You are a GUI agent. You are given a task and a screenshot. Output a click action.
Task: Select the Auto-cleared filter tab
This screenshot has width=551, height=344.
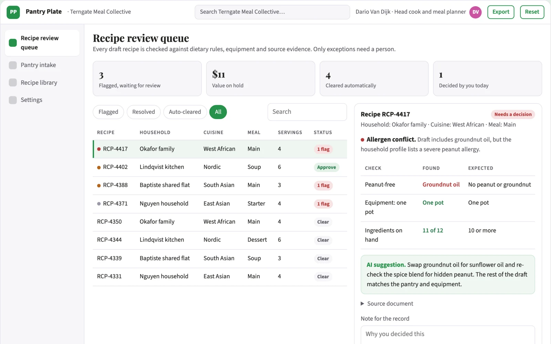185,112
